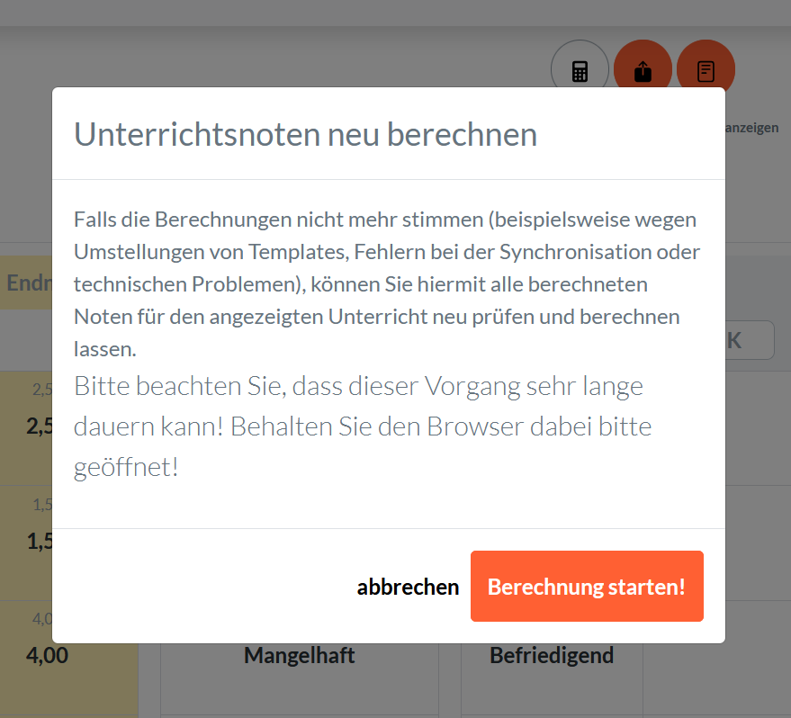Click the bold 2,5 final grade value
791x718 pixels.
[39, 426]
